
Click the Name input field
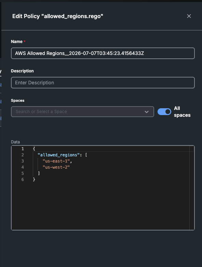tap(103, 53)
